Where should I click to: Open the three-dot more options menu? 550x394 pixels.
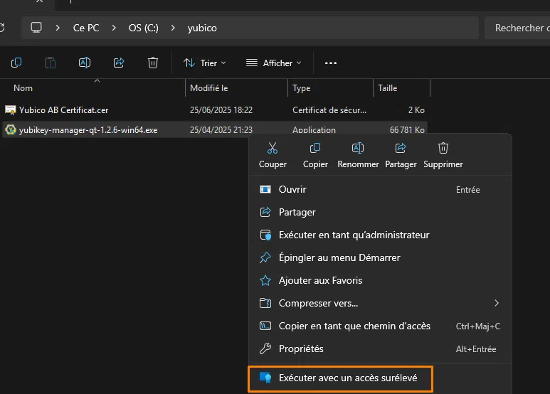point(331,63)
